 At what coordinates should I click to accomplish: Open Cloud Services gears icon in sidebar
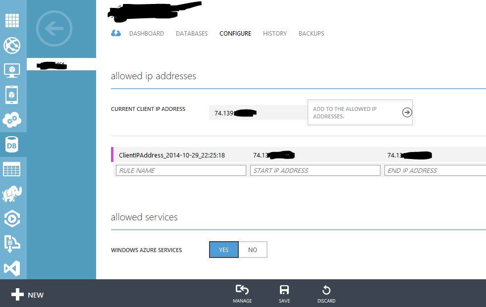point(12,119)
